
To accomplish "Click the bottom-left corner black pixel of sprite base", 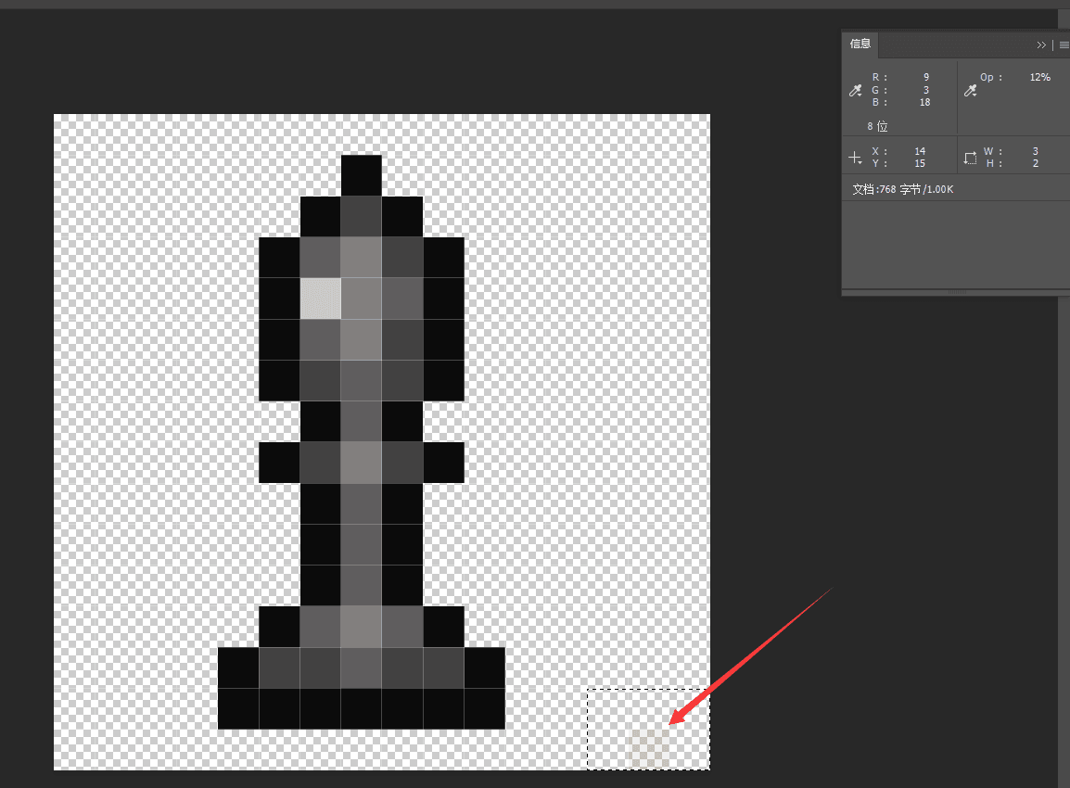I will (238, 708).
